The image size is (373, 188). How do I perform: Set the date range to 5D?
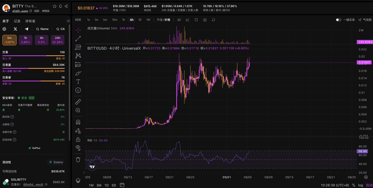pyautogui.click(x=114, y=186)
